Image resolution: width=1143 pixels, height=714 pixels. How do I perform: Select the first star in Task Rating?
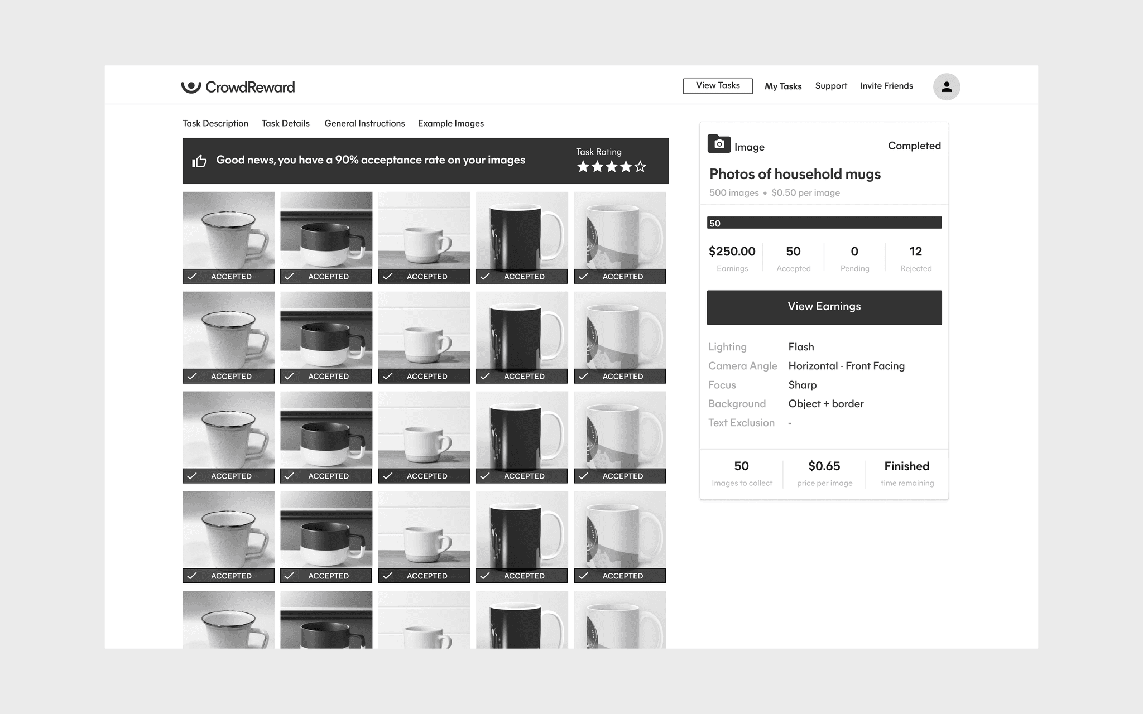coord(583,167)
